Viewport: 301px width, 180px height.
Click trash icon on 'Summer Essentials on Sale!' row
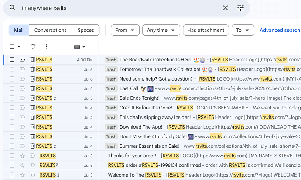click(32, 146)
